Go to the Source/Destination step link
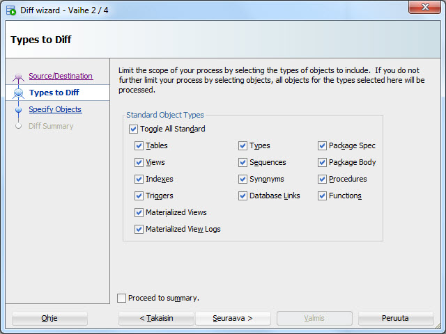 61,76
